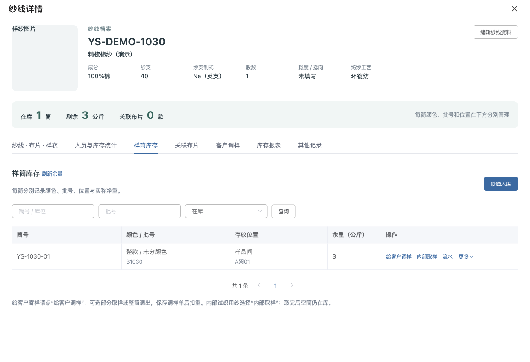Focus the 筒号 / 库位 search field

coord(53,211)
